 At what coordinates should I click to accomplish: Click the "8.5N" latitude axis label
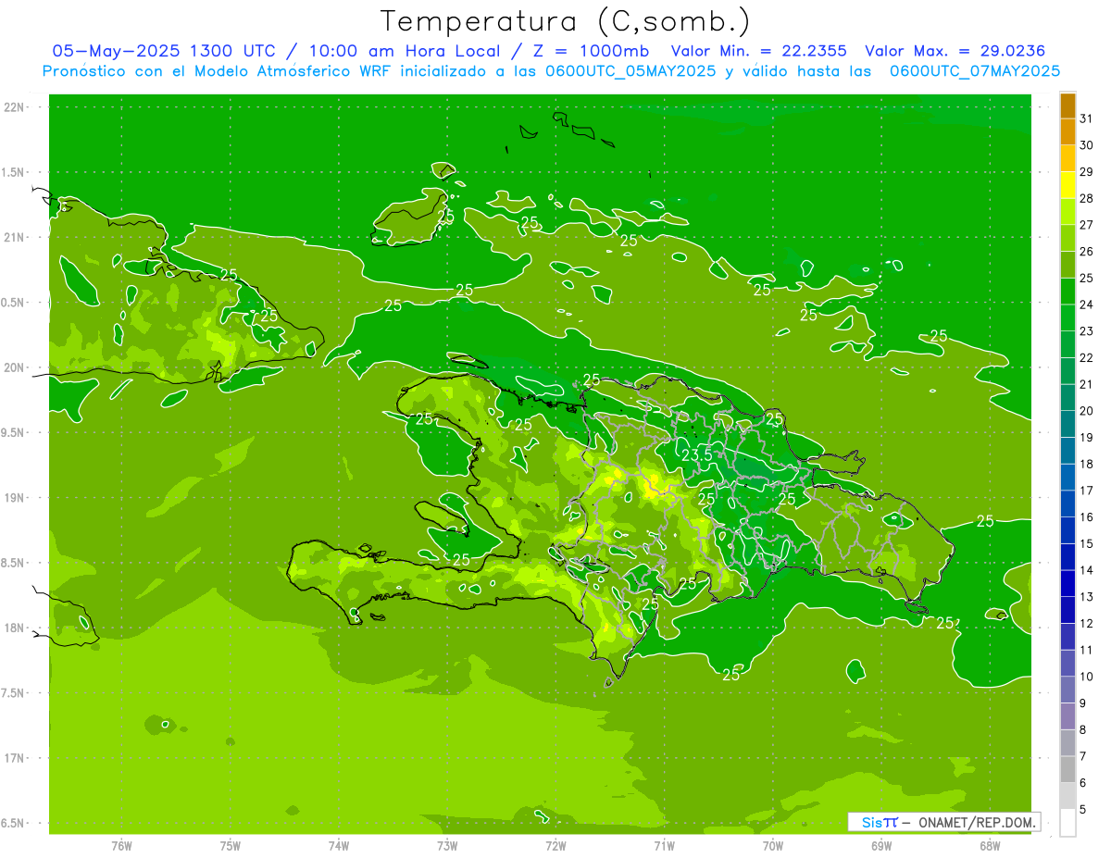pyautogui.click(x=15, y=563)
